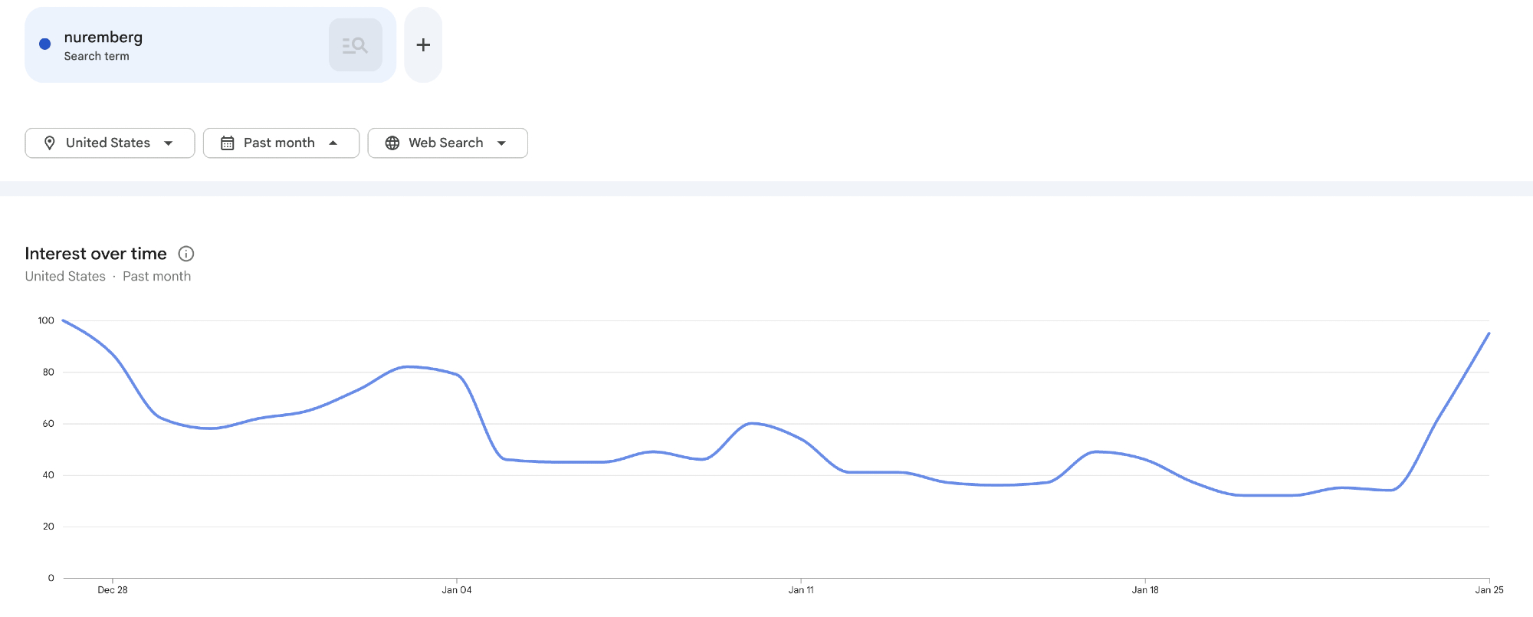Click the calendar icon beside Past month

coord(228,143)
